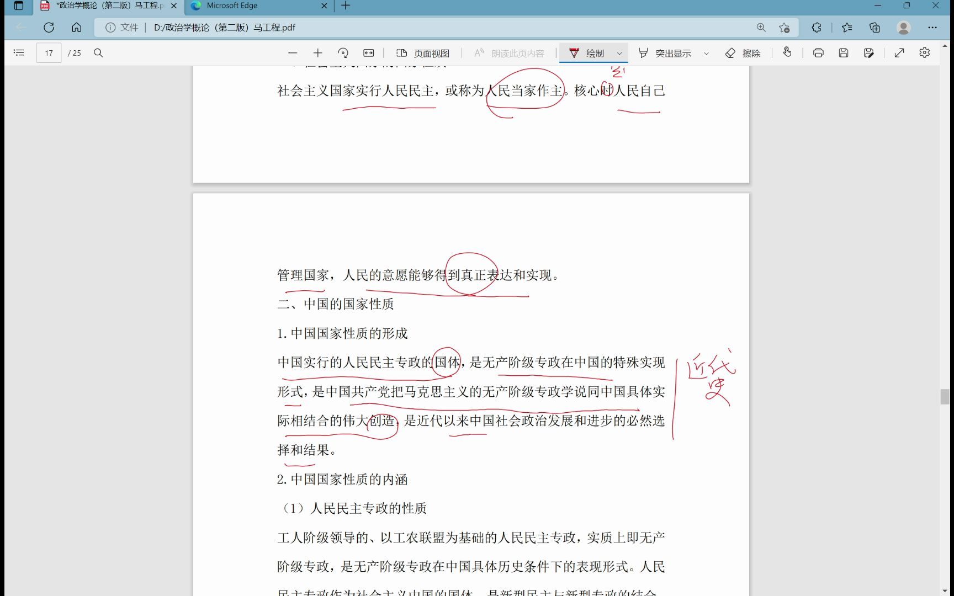
Task: Click heading 二、中国的国家性质
Action: [x=335, y=304]
